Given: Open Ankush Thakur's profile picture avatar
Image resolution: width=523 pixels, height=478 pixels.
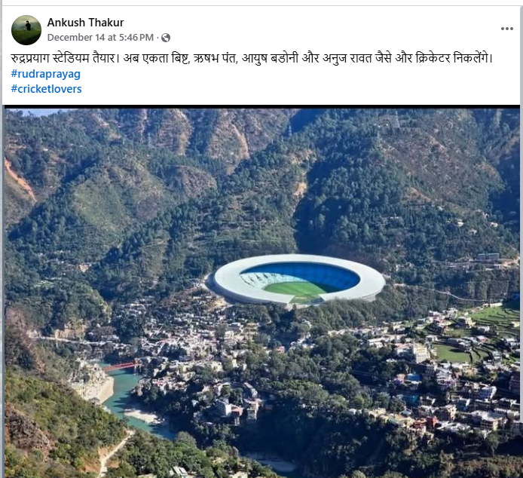Looking at the screenshot, I should point(26,30).
